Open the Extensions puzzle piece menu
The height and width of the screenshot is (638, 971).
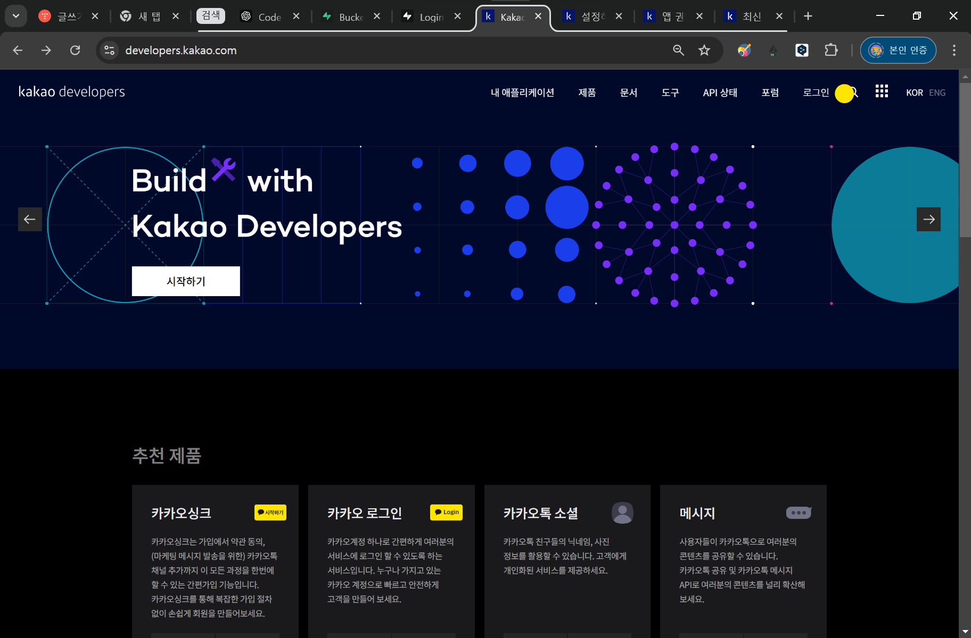[830, 50]
